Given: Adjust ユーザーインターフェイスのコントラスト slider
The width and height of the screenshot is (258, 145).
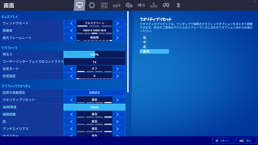Looking at the screenshot, I should 94,62.
